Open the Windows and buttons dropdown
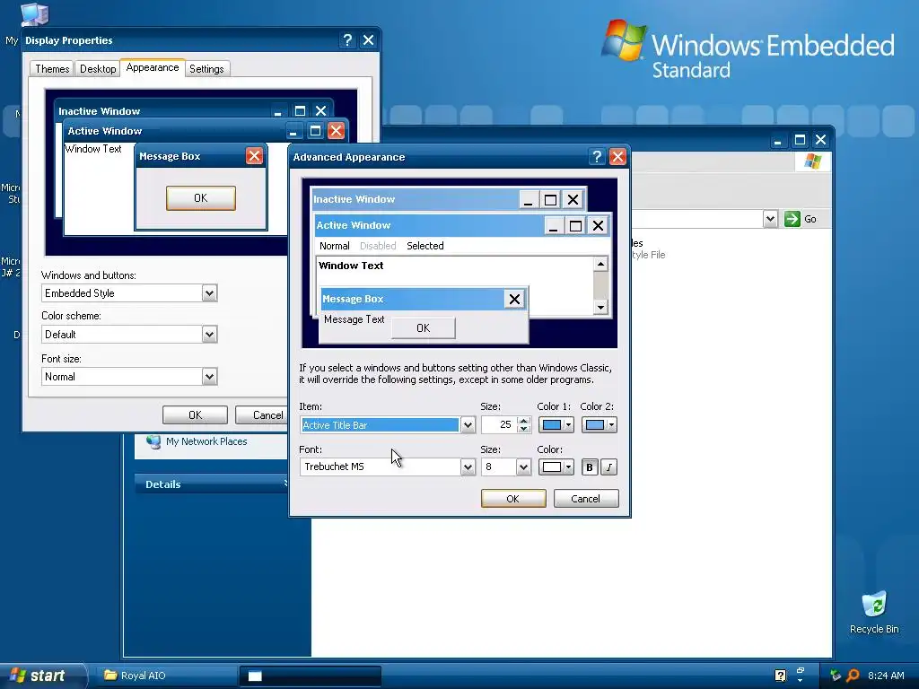The height and width of the screenshot is (689, 919). 209,293
